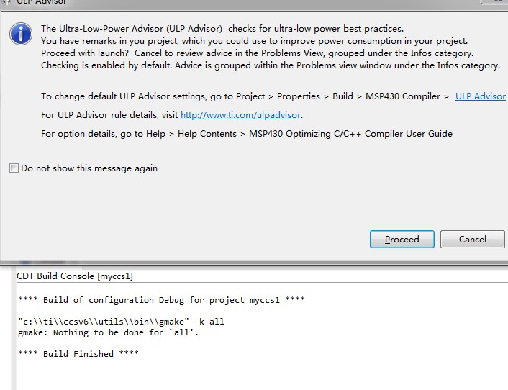Click the "For option details, go to Help" line
Image resolution: width=508 pixels, height=390 pixels.
(246, 133)
